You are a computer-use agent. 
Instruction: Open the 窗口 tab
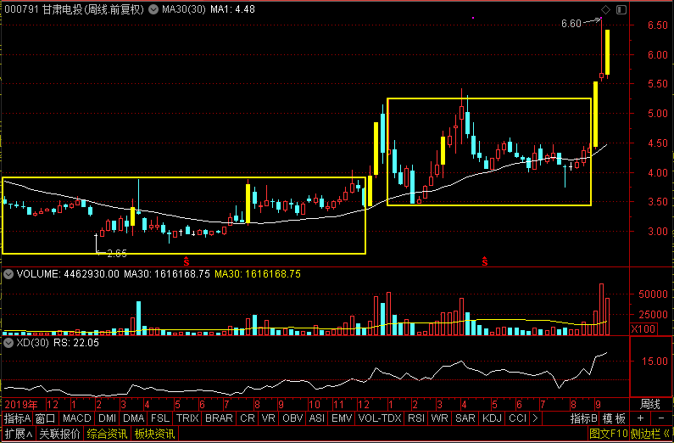[x=45, y=418]
